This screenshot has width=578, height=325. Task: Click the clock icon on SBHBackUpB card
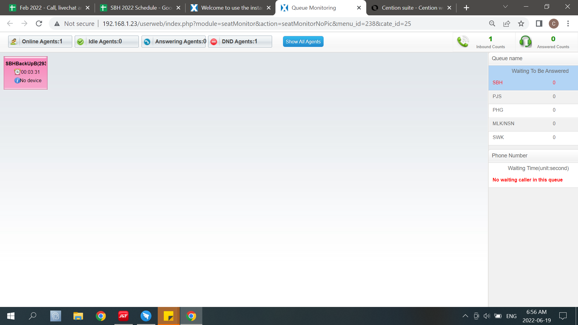17,72
